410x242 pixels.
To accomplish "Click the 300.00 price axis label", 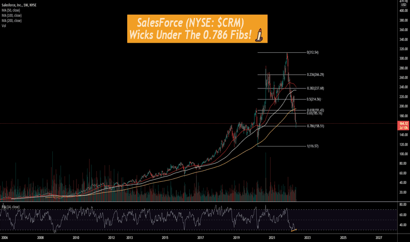I will click(403, 59).
